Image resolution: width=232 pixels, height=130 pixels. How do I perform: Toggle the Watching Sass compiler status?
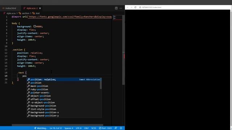pyautogui.click(x=41, y=128)
